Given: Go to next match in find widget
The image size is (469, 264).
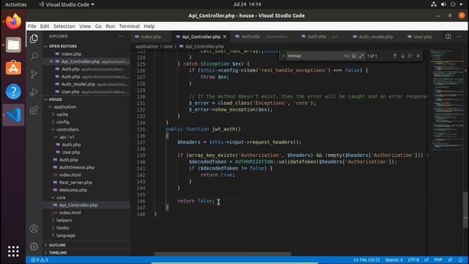Looking at the screenshot, I should click(x=402, y=56).
